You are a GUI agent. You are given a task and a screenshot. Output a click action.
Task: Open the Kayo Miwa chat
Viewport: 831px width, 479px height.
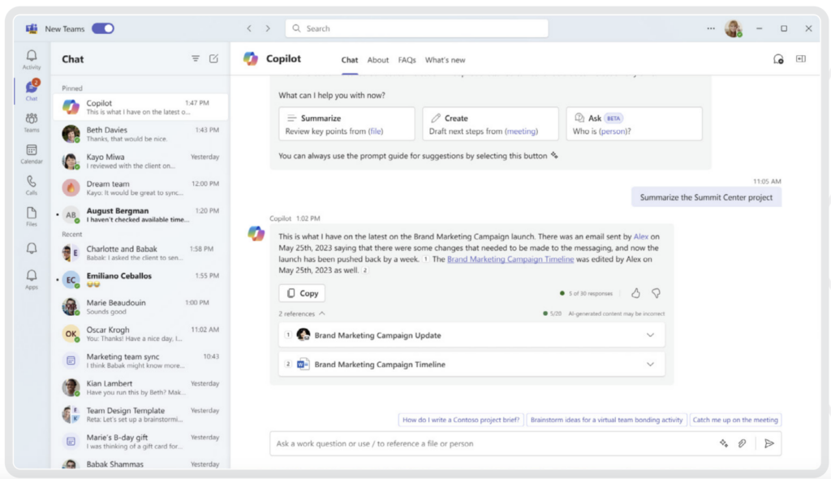[x=140, y=161]
